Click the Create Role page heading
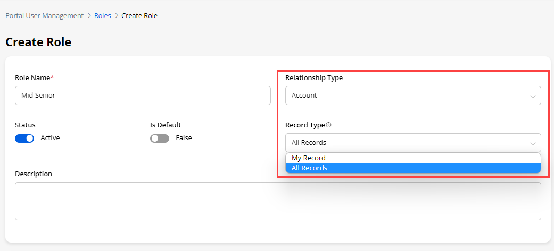This screenshot has height=251, width=554. pos(38,42)
